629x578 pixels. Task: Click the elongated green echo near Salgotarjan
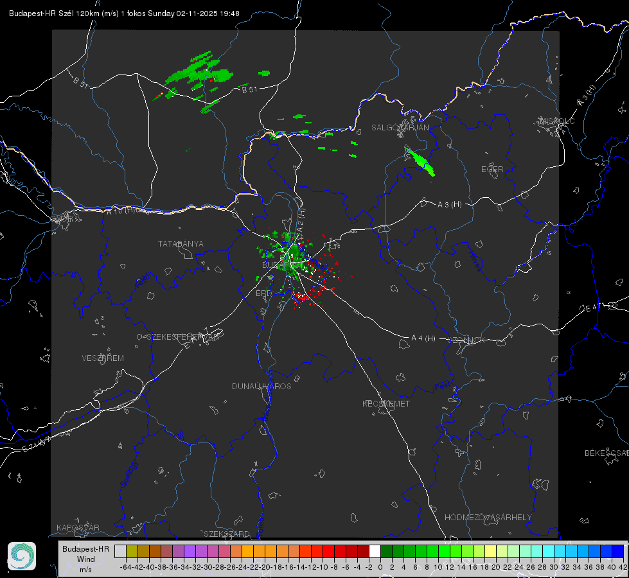420,162
